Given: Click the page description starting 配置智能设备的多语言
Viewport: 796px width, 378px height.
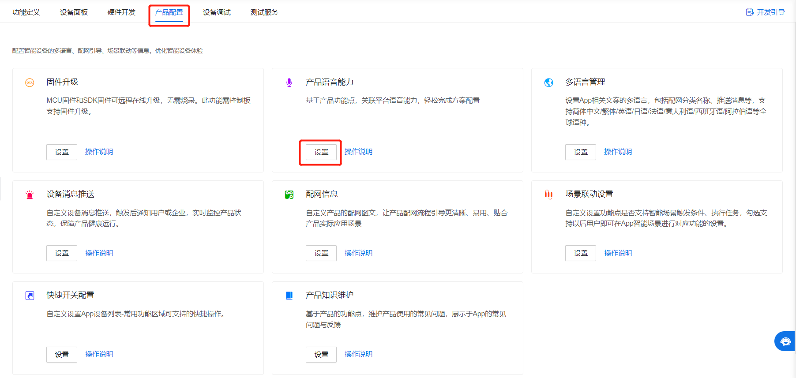Looking at the screenshot, I should click(x=108, y=51).
